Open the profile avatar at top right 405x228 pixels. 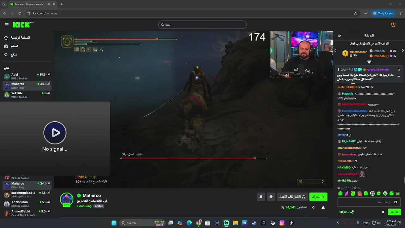[x=393, y=25]
